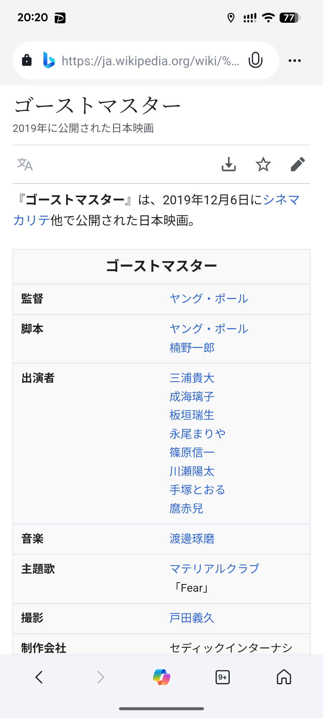Open the 成海璃子 cast link
The image size is (323, 718).
pos(192,397)
